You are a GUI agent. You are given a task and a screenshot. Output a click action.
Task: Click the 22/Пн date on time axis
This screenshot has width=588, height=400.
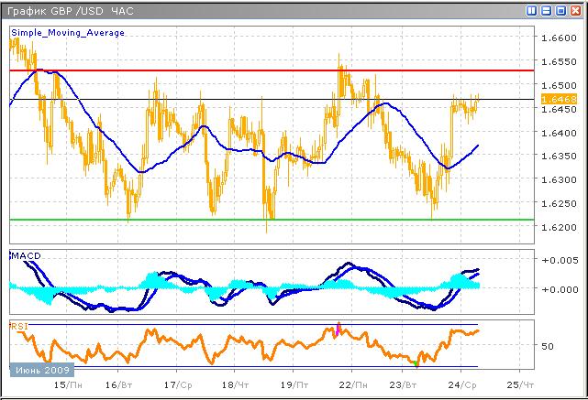click(x=349, y=386)
